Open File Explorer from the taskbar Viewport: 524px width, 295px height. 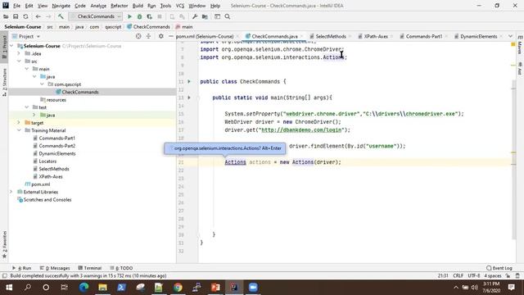pos(102,288)
